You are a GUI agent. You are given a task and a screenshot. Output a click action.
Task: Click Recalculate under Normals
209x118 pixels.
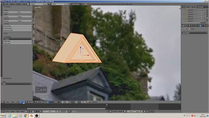18,26
